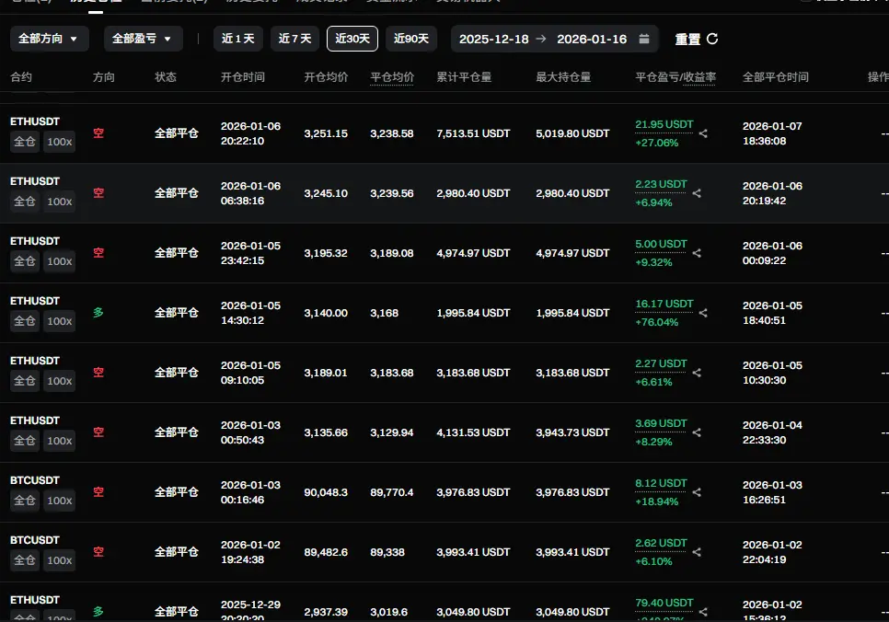Click the 90,048.3 open average price
The width and height of the screenshot is (889, 622).
pos(326,492)
